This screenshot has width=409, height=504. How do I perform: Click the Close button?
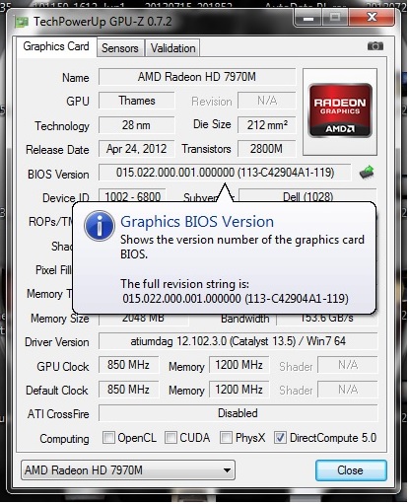click(351, 470)
